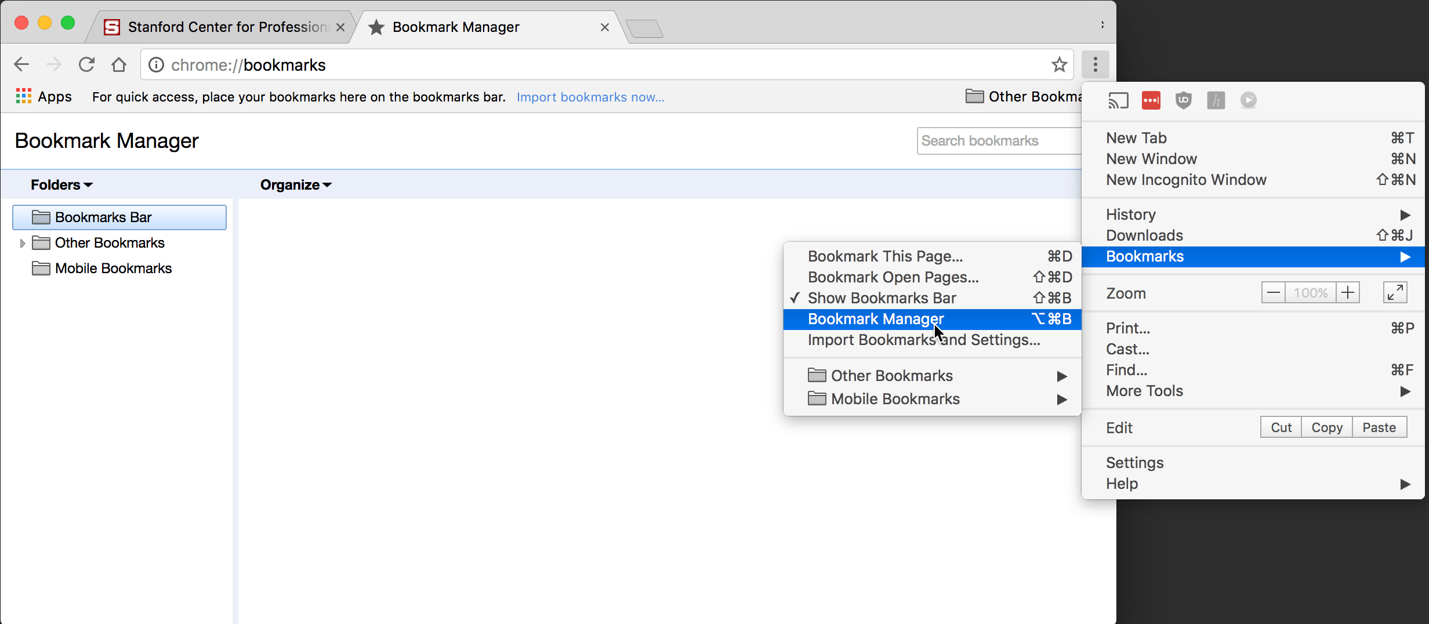The height and width of the screenshot is (624, 1429).
Task: Open the Folders dropdown
Action: (60, 184)
